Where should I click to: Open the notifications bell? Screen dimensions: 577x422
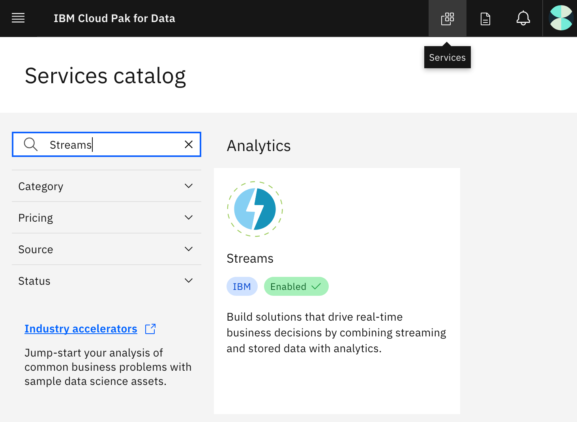pyautogui.click(x=523, y=19)
